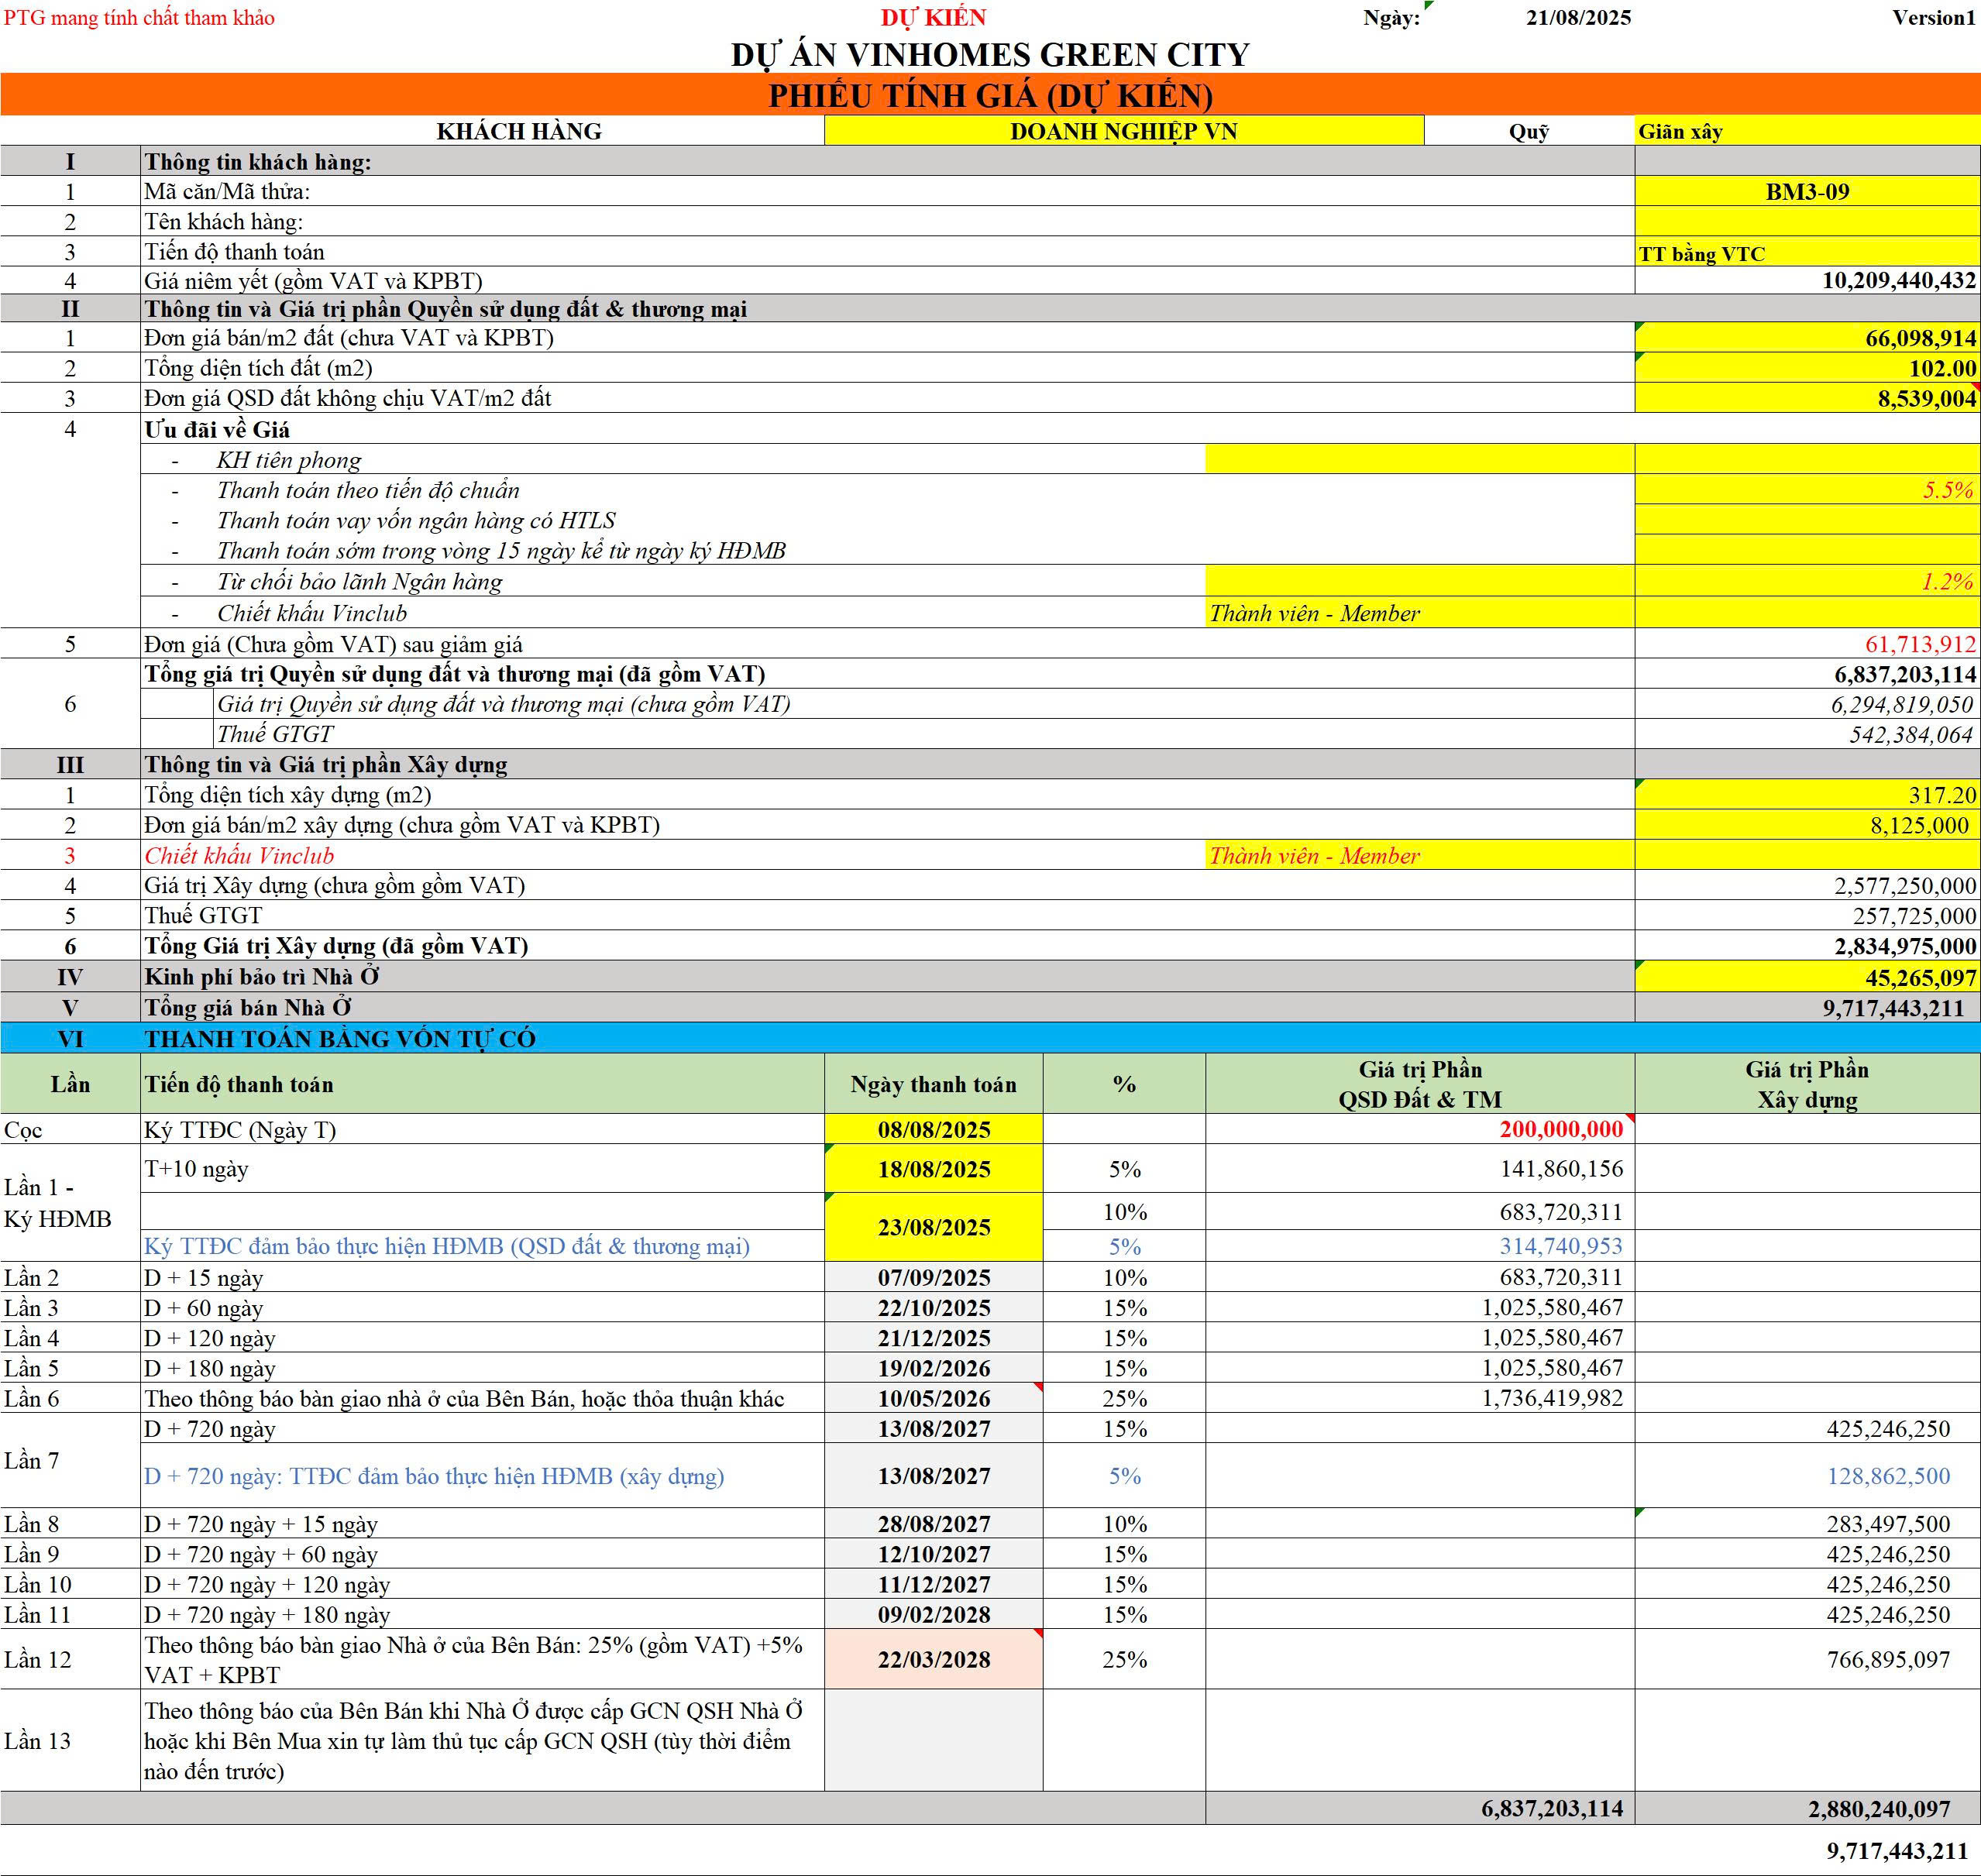1981x1876 pixels.
Task: Select land unit price 66,098,914
Action: (1807, 338)
